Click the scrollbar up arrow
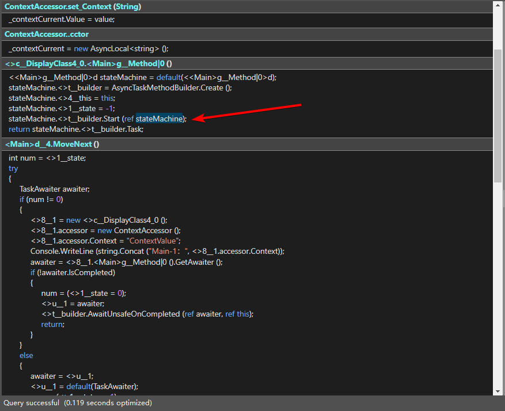Viewport: 505px width, 411px height. [498, 5]
